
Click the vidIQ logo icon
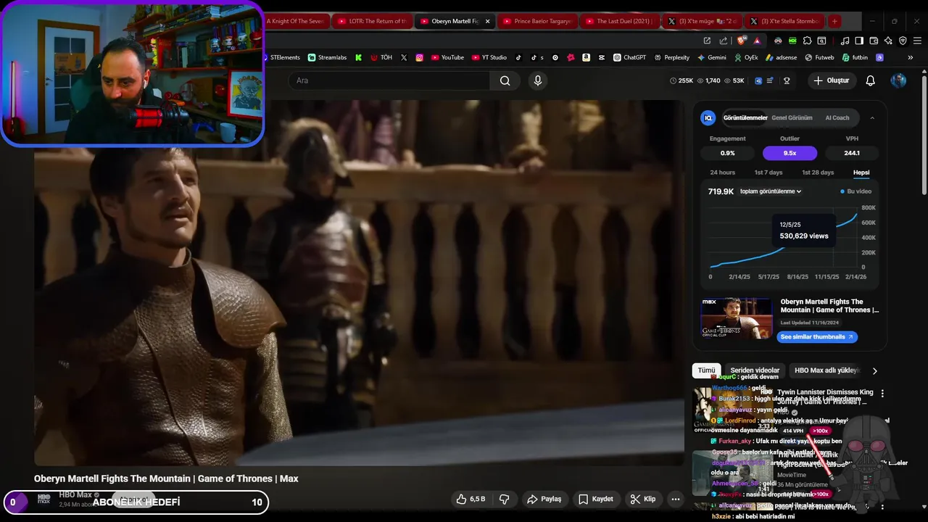pyautogui.click(x=708, y=117)
